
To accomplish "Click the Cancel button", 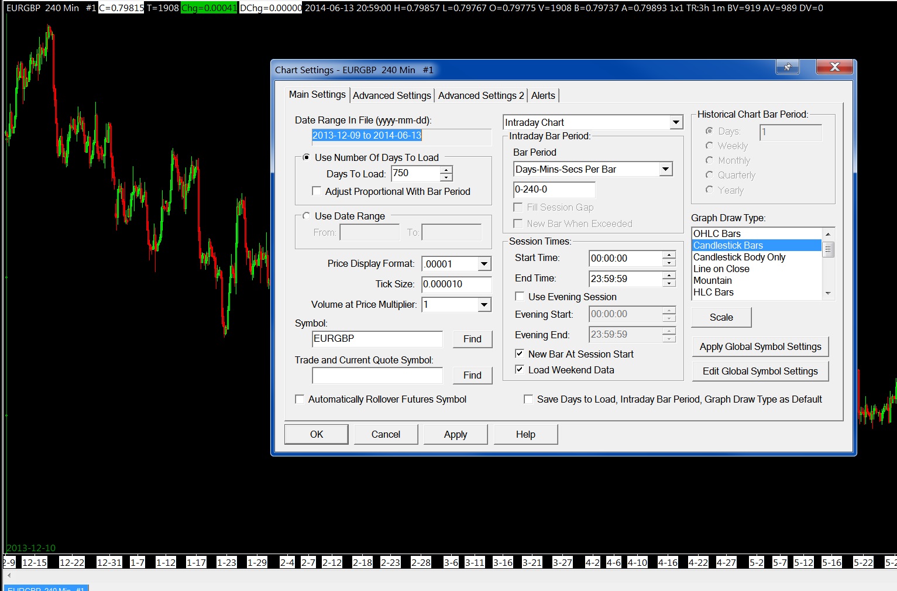I will 386,434.
